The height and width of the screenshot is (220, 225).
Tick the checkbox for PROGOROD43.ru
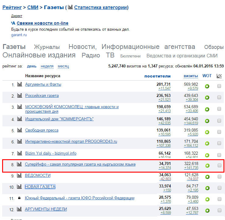(x=219, y=143)
